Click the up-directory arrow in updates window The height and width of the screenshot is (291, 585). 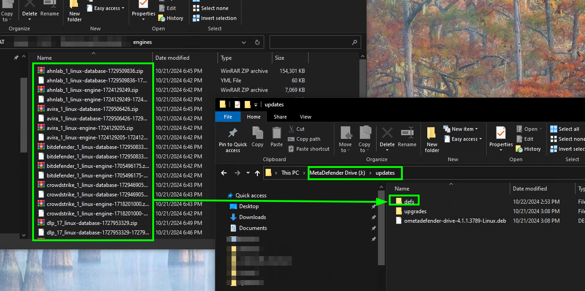pos(258,173)
